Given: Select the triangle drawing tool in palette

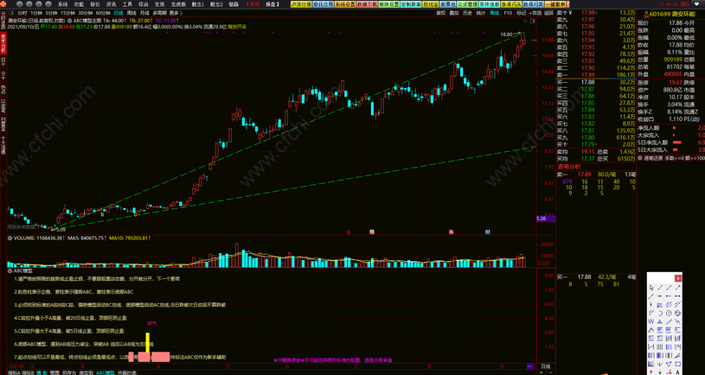Looking at the screenshot, I should click(x=669, y=364).
